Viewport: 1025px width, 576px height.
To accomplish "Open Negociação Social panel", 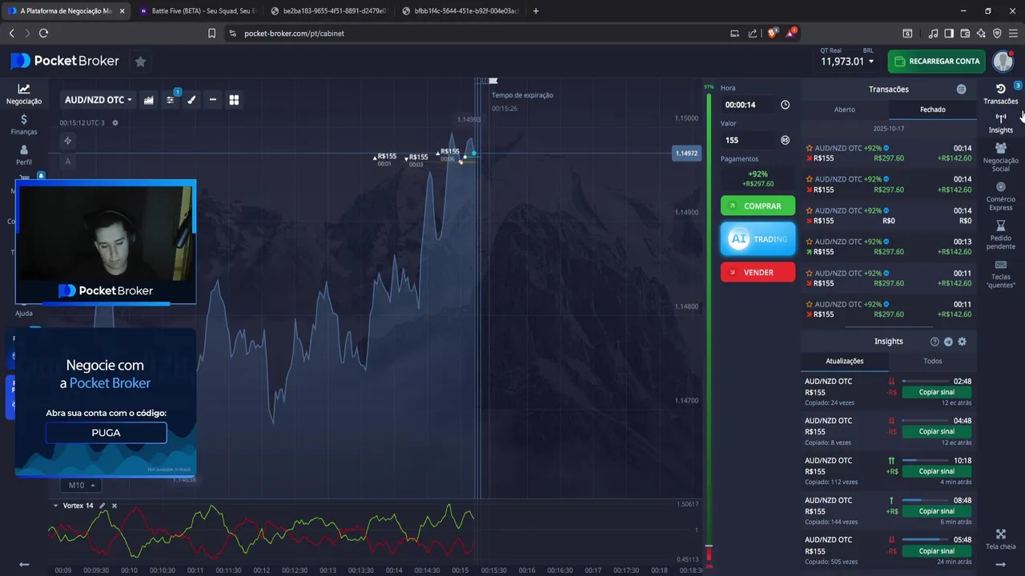I will (1001, 157).
